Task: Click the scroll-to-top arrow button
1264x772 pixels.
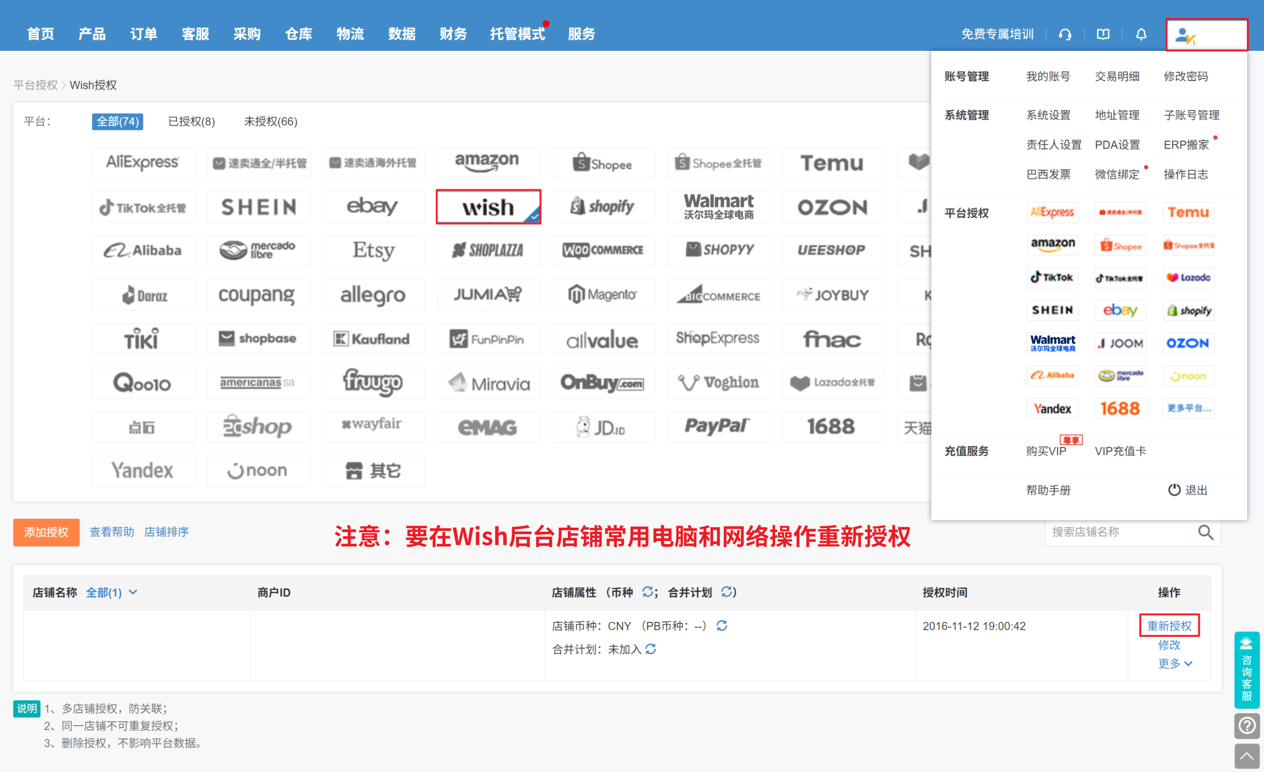Action: click(1247, 756)
